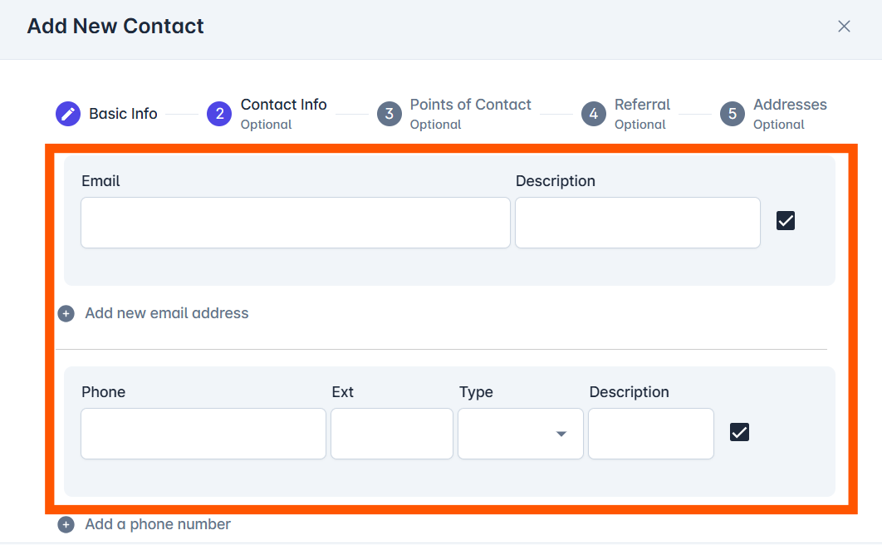Click the plus icon beside Add new email address

coord(66,313)
